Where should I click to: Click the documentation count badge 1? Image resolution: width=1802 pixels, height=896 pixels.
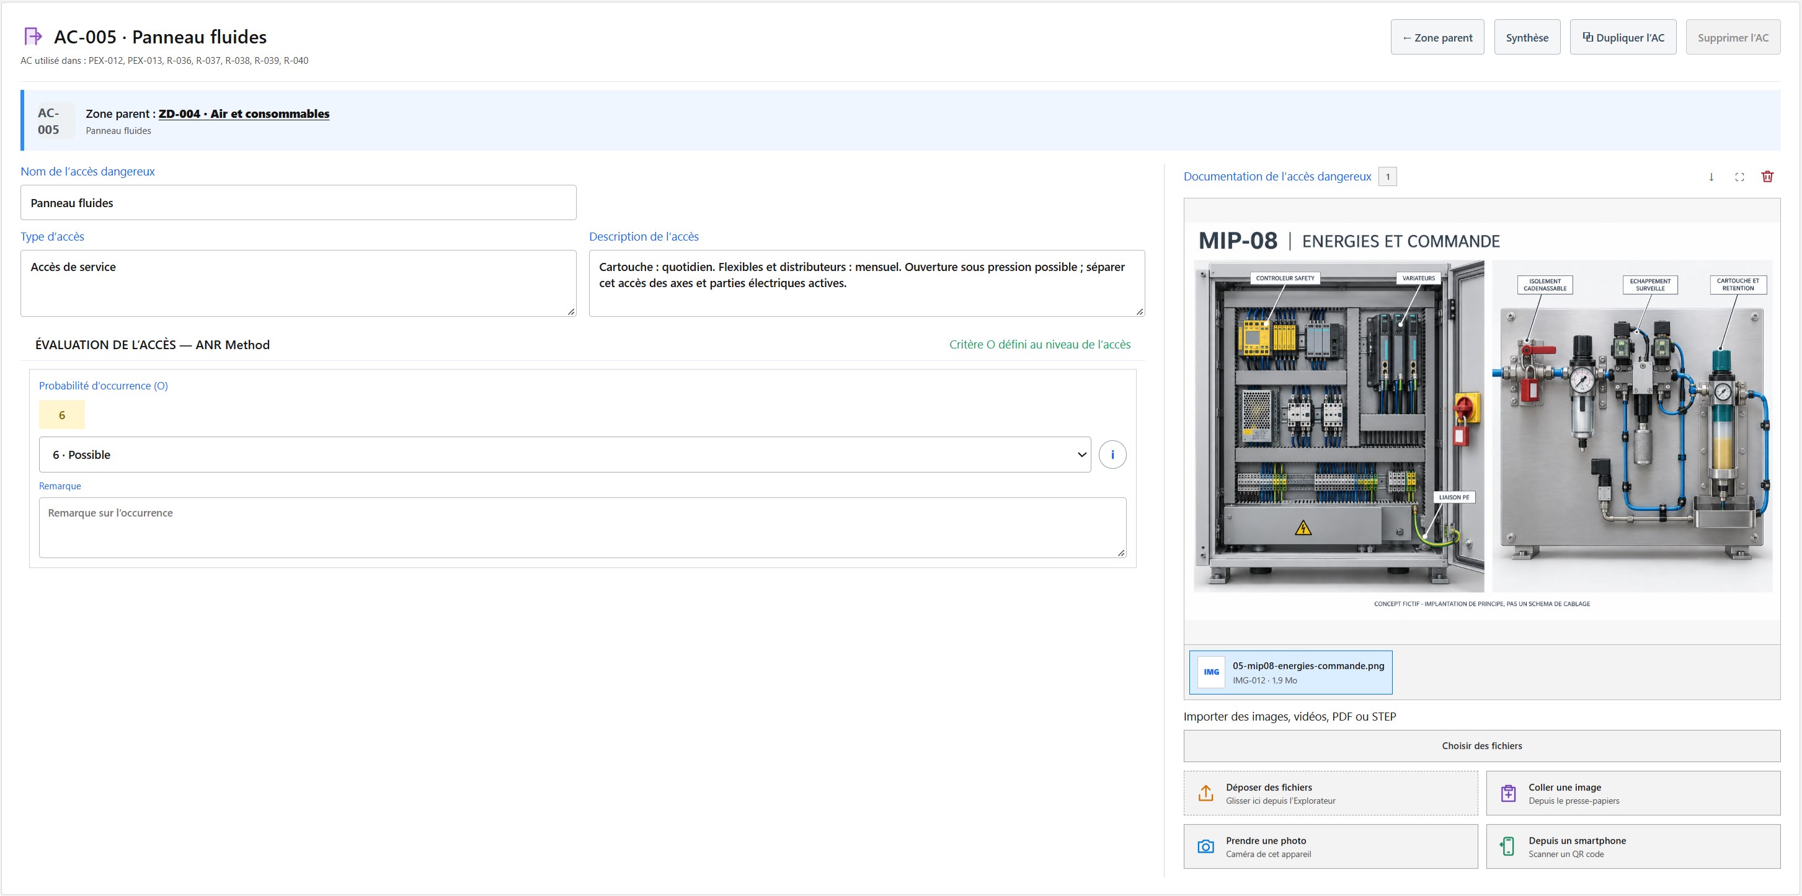pyautogui.click(x=1387, y=176)
